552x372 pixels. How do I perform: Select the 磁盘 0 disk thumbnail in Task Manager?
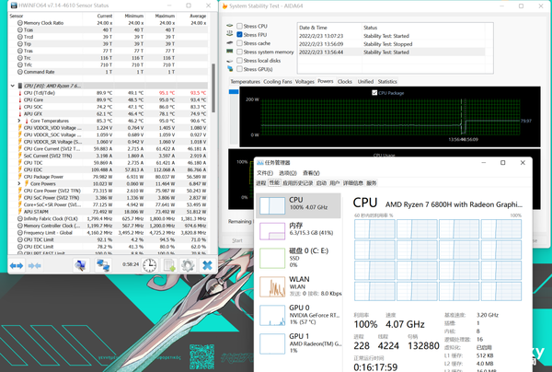tap(272, 258)
